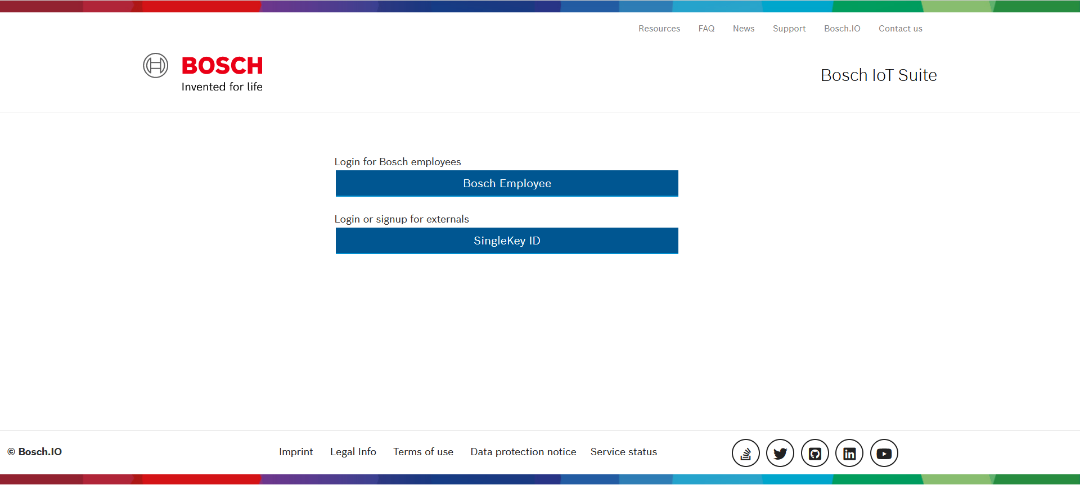Viewport: 1080px width, 485px height.
Task: Click the 'Invented for life' slogan
Action: point(222,87)
